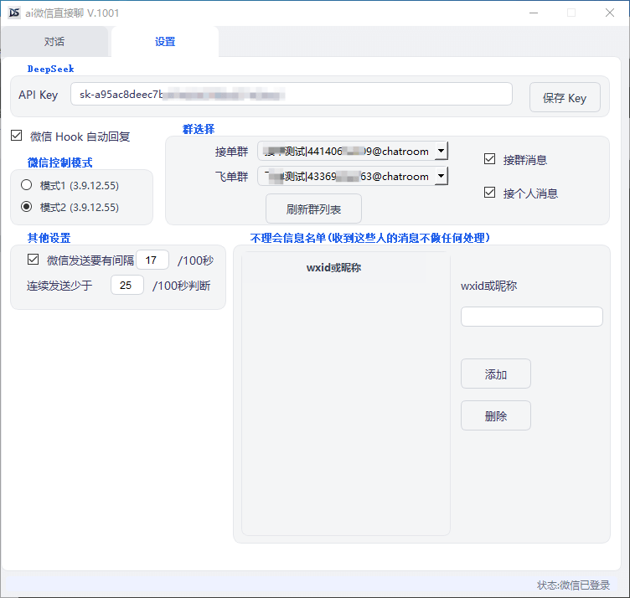This screenshot has width=630, height=598.
Task: Click the 连续发送少于 field showing 25
Action: 127,285
